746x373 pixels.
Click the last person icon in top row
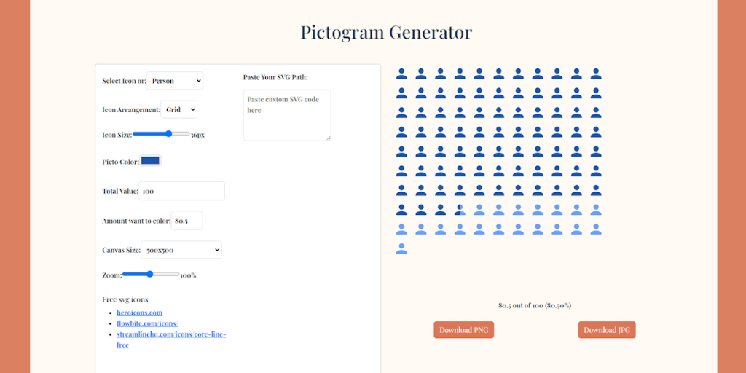[x=596, y=74]
